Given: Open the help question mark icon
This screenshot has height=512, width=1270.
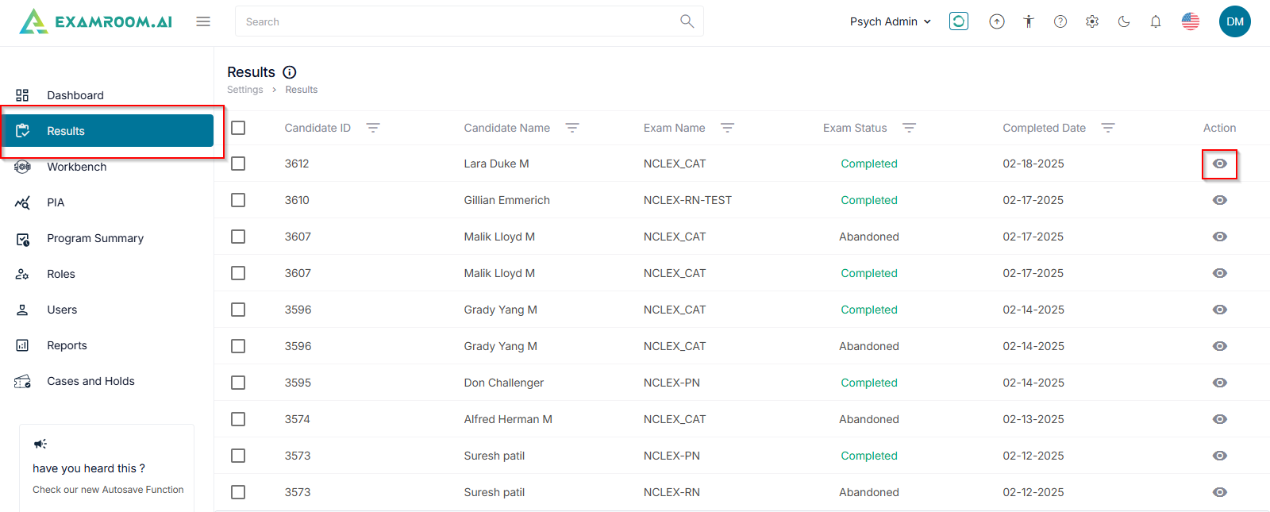Looking at the screenshot, I should pyautogui.click(x=1060, y=21).
